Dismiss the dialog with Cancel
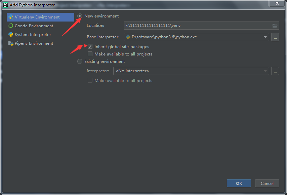 click(x=267, y=183)
